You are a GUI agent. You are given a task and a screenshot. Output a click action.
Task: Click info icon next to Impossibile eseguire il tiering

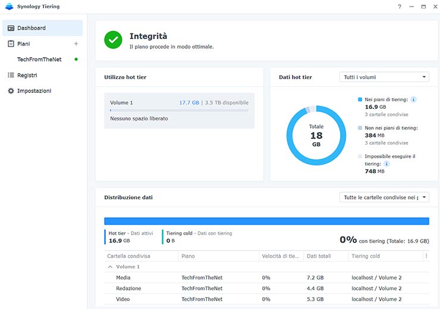(386, 164)
